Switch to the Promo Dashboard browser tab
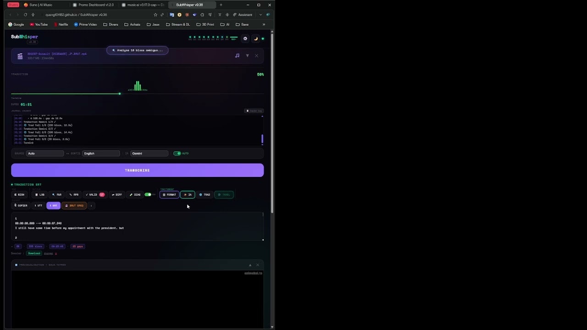 click(x=95, y=5)
